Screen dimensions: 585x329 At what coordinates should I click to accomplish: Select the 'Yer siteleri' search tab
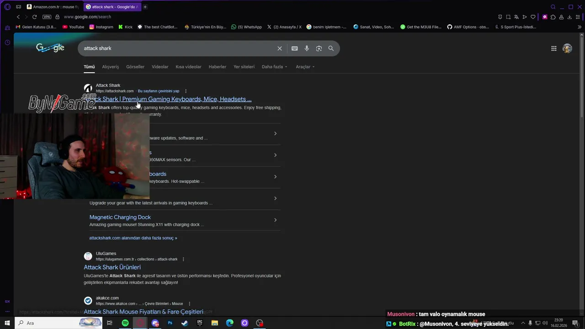(x=244, y=67)
